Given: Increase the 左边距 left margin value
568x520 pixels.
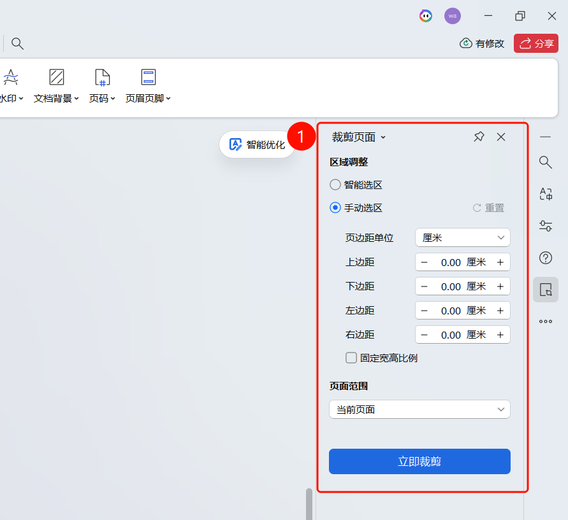Looking at the screenshot, I should point(500,311).
